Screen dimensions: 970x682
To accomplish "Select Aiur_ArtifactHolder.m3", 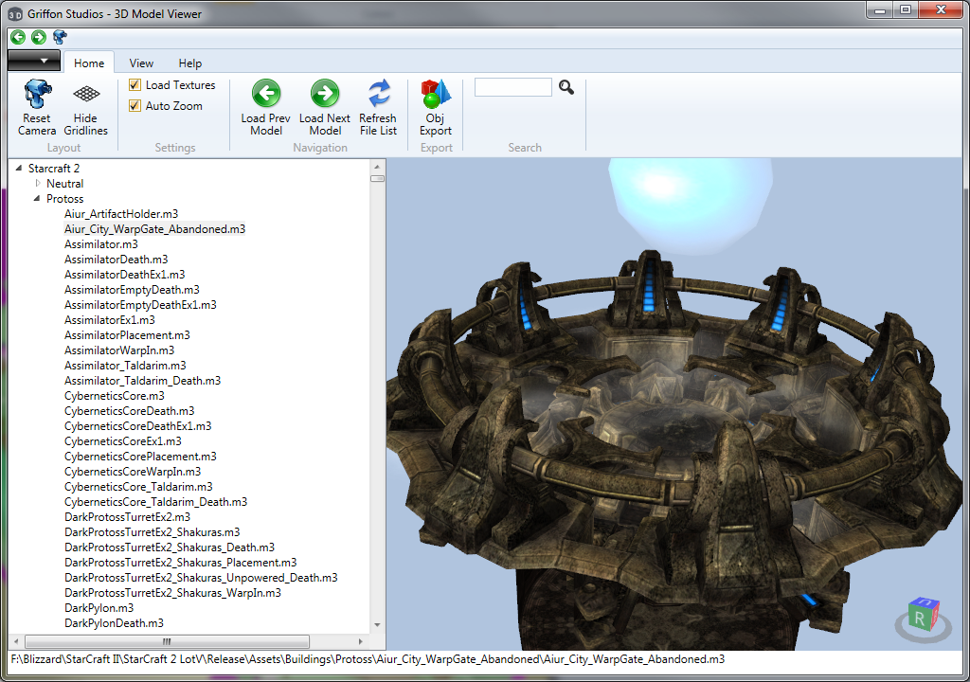I will click(121, 213).
